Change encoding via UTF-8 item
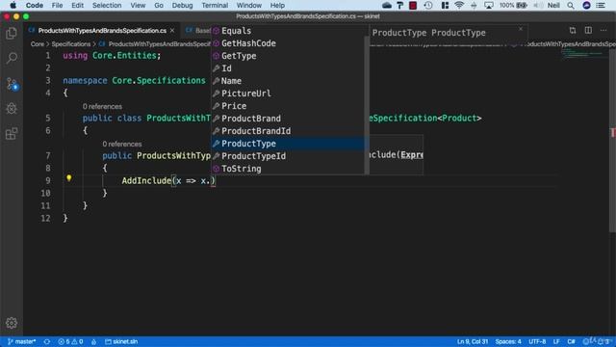 pyautogui.click(x=537, y=341)
